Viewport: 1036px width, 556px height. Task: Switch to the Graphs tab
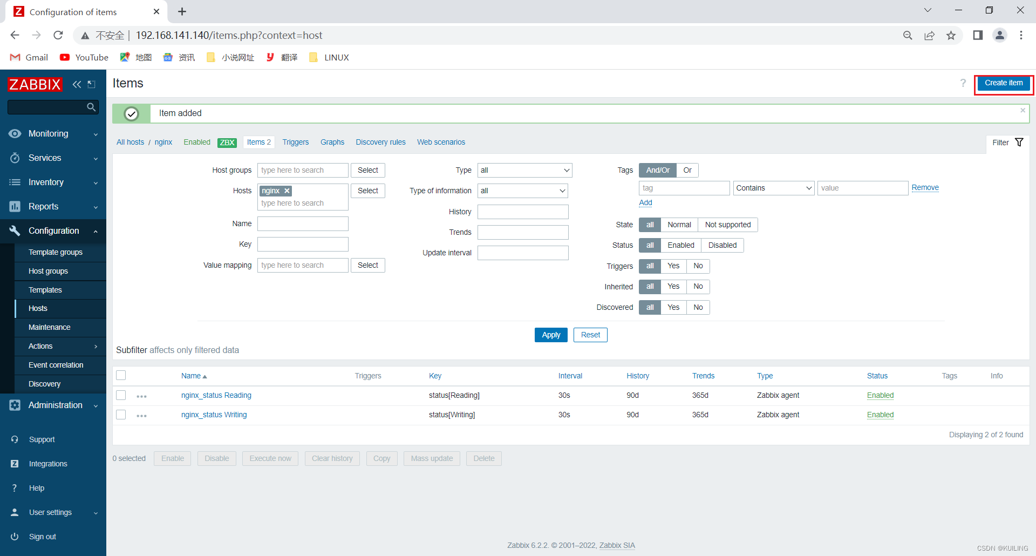(332, 142)
